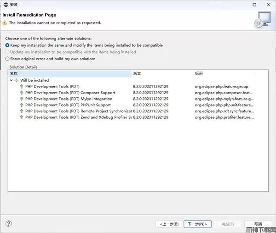Click install arrow icon for Composer Support
Viewport: 276px width, 233px height.
pos(21,93)
